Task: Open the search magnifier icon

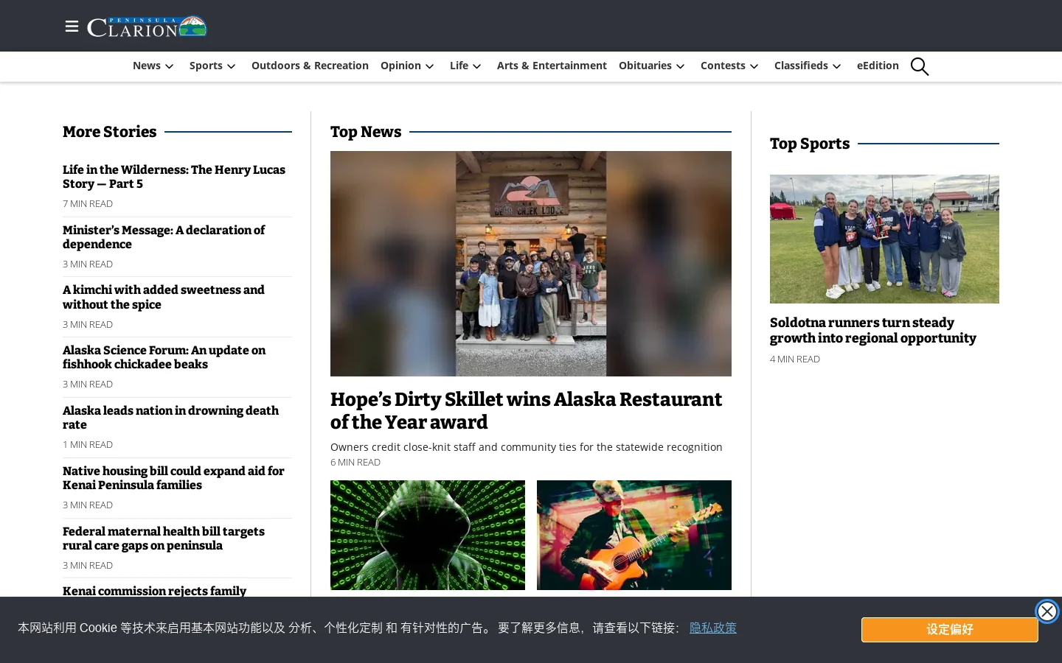Action: pyautogui.click(x=919, y=66)
